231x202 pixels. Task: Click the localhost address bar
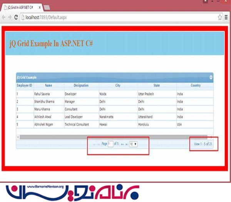pos(115,17)
